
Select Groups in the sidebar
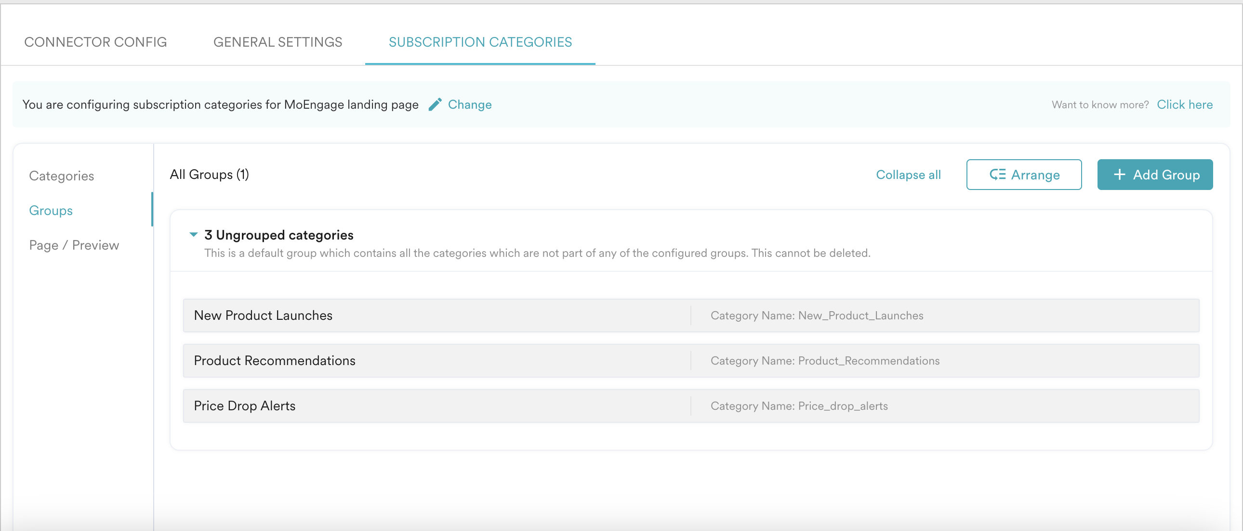point(51,211)
